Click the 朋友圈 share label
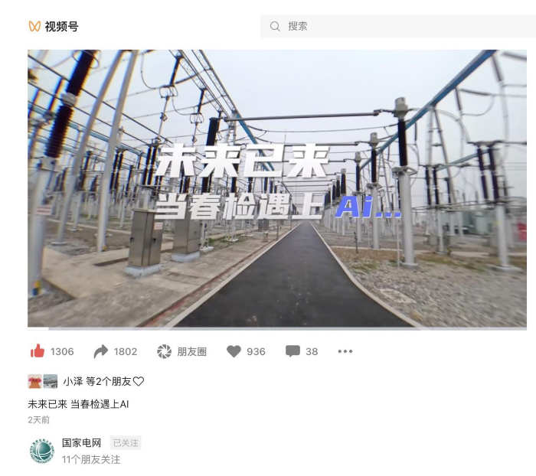 click(191, 351)
